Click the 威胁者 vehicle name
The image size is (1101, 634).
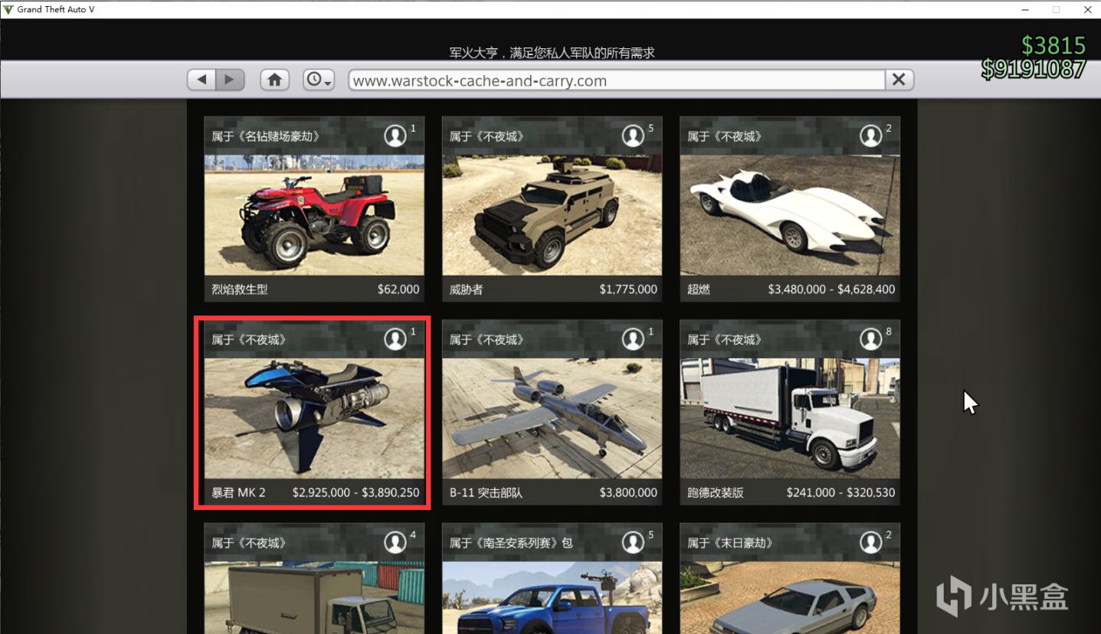[x=466, y=289]
